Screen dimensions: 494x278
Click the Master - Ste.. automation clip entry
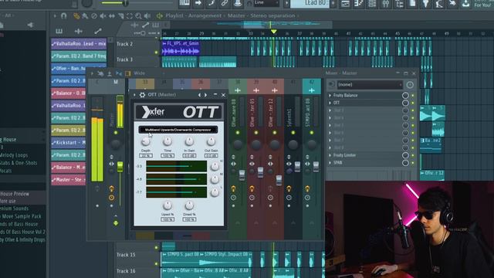(x=69, y=180)
